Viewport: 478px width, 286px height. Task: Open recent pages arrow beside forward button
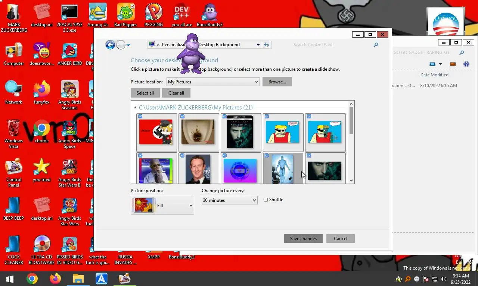point(128,45)
